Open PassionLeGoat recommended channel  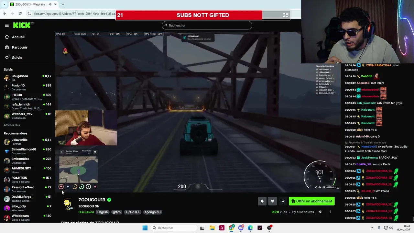[x=27, y=189]
